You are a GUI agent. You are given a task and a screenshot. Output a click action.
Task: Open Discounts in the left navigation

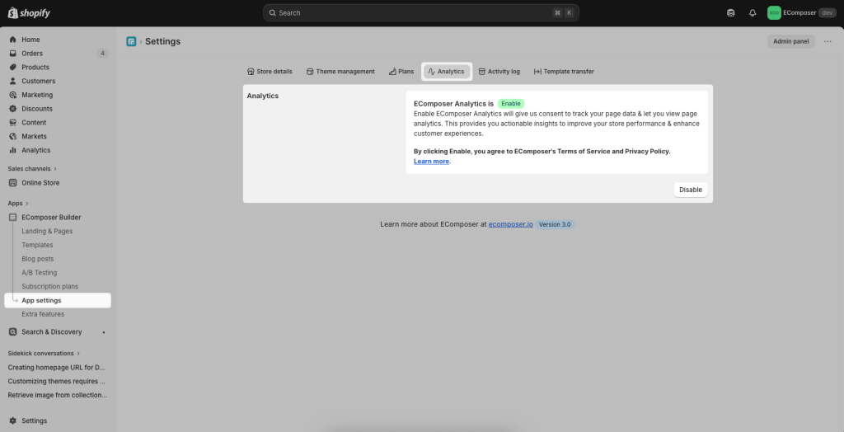(x=37, y=109)
